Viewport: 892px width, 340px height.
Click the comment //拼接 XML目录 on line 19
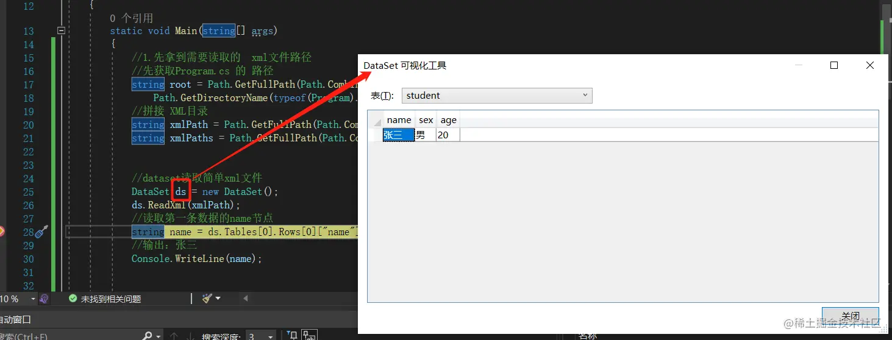(169, 111)
